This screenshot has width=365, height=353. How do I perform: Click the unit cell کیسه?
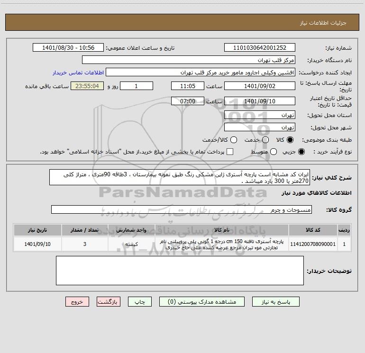131,244
